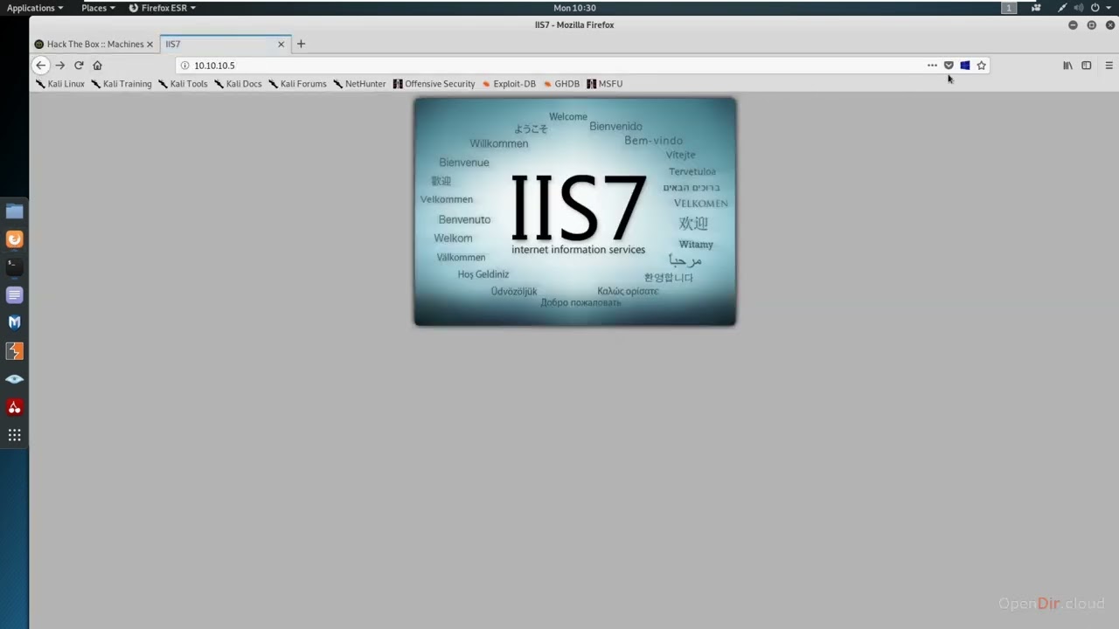Switch to Hack The Box :: Machines tab
Image resolution: width=1119 pixels, height=629 pixels.
[94, 44]
